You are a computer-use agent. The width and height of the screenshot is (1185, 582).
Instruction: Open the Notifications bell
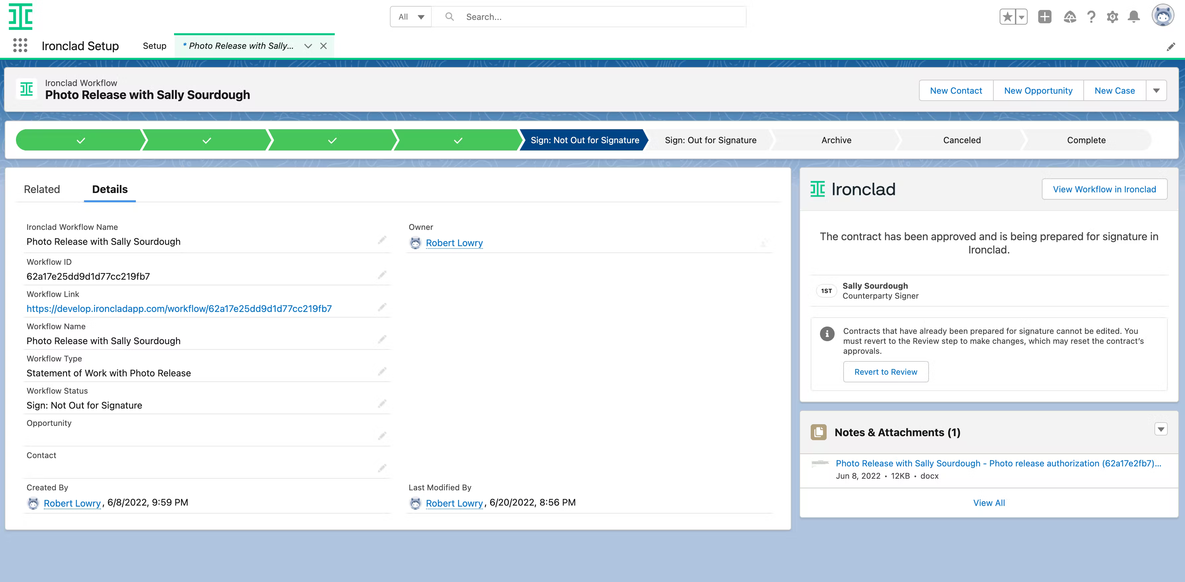(x=1134, y=17)
